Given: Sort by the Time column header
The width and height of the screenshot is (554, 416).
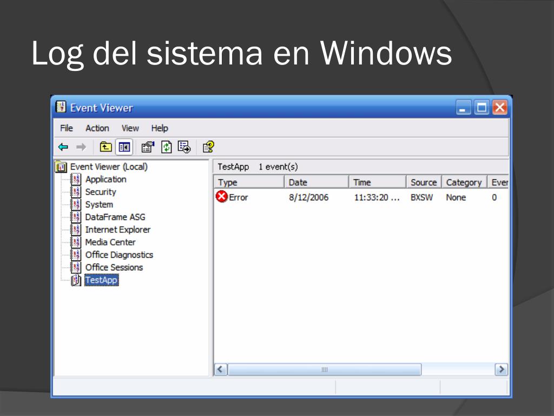Looking at the screenshot, I should point(378,182).
